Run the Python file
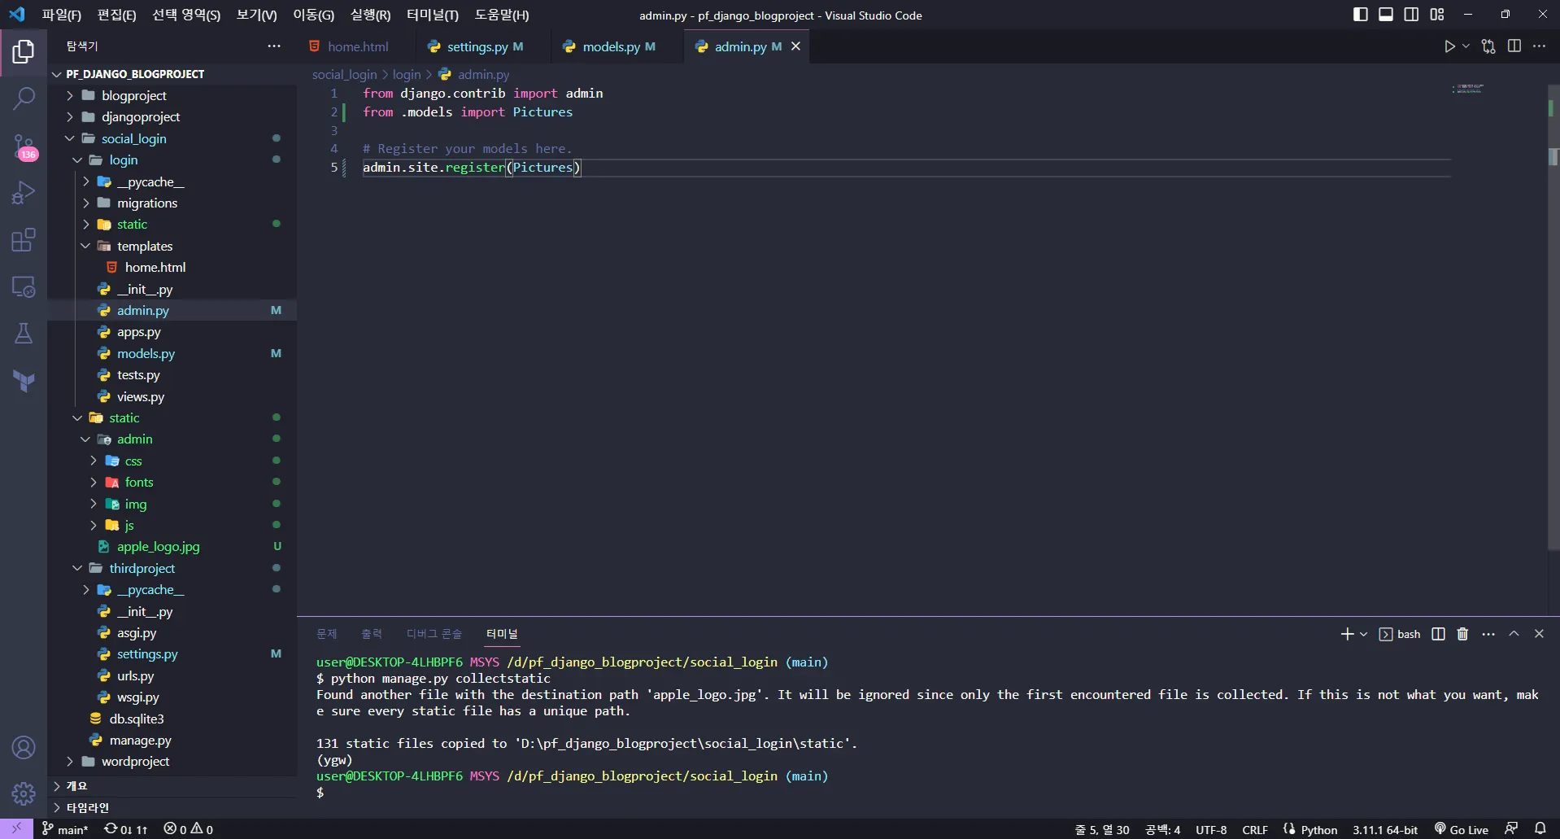The height and width of the screenshot is (839, 1560). point(1449,46)
